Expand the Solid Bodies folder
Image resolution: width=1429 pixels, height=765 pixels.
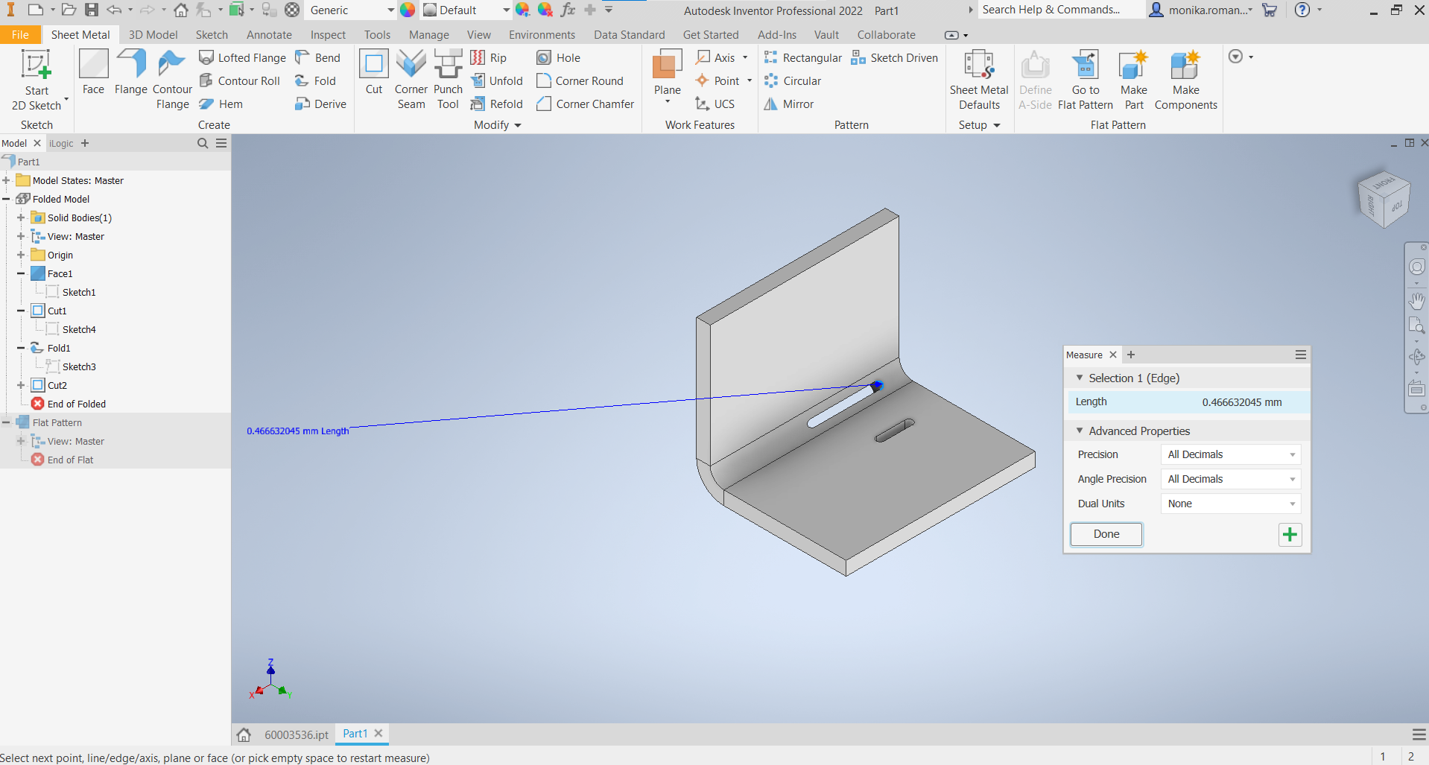click(x=20, y=218)
